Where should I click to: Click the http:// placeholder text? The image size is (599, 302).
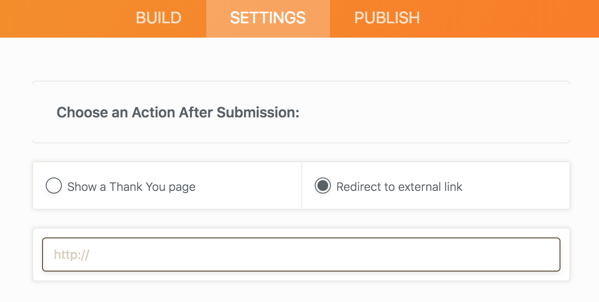tap(72, 255)
